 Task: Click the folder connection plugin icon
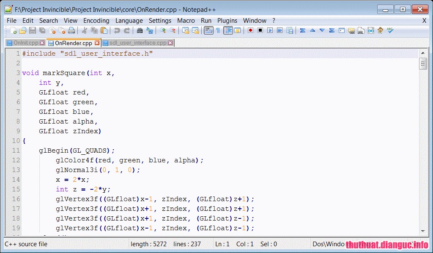pos(351,30)
